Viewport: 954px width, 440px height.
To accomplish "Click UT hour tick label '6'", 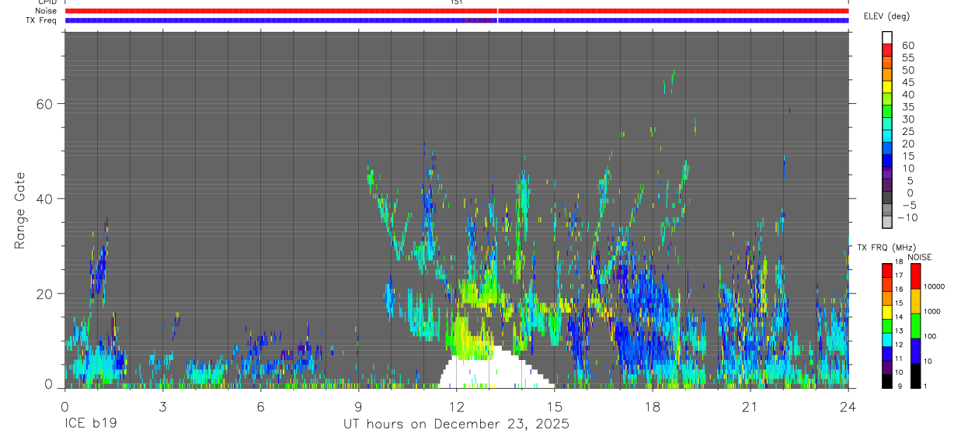I will pyautogui.click(x=260, y=407).
